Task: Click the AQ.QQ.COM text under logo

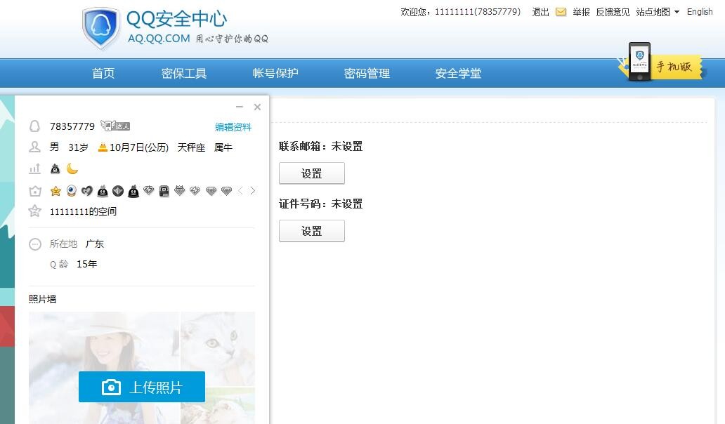Action: 159,39
